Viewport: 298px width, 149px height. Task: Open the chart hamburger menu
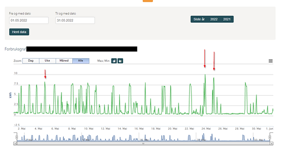(x=271, y=61)
